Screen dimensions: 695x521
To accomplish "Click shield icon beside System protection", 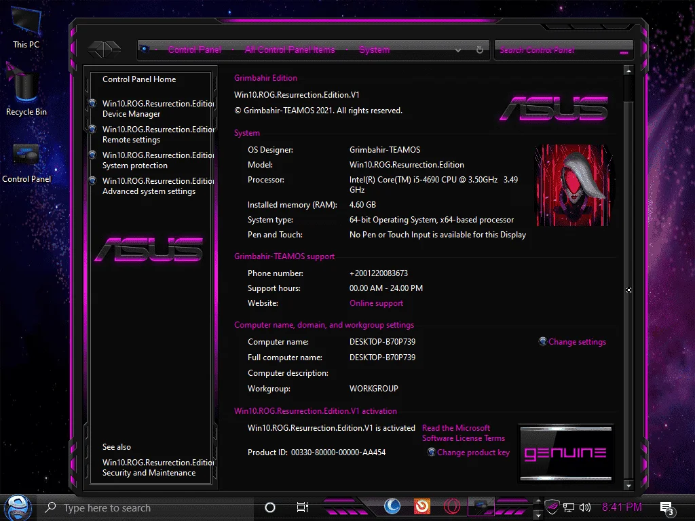I will (92, 155).
